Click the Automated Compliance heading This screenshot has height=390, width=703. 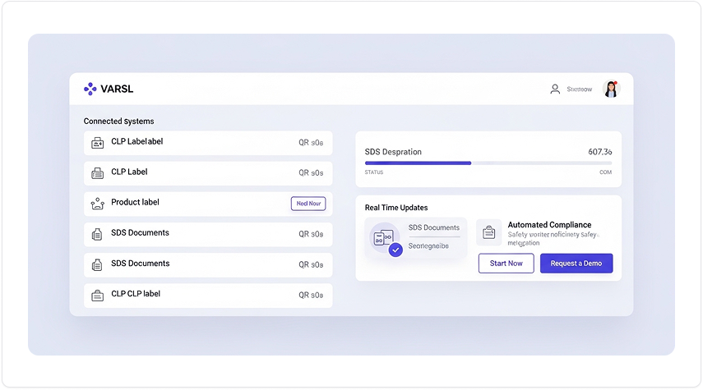[549, 225]
